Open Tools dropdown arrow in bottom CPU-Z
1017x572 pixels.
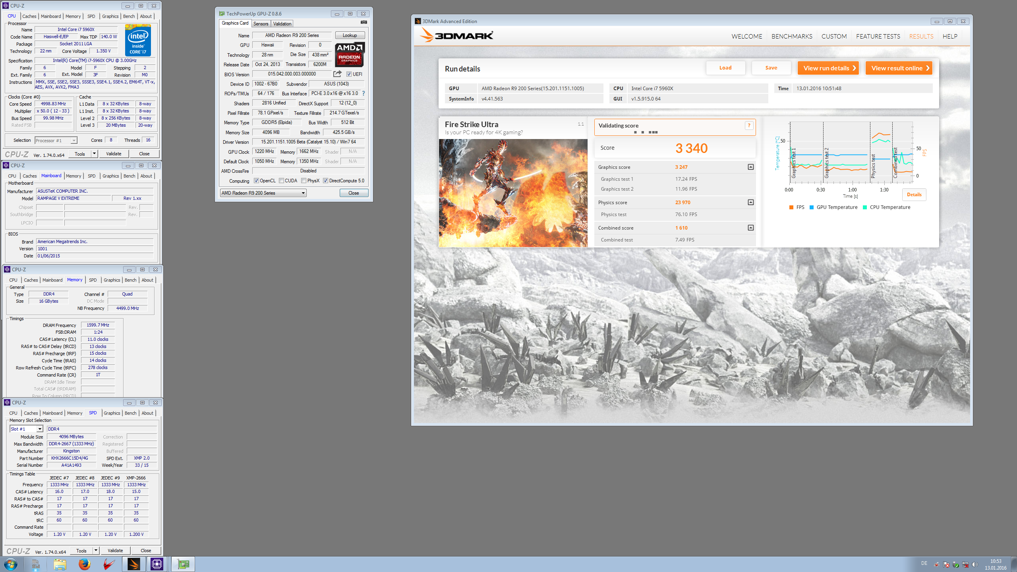pyautogui.click(x=96, y=551)
